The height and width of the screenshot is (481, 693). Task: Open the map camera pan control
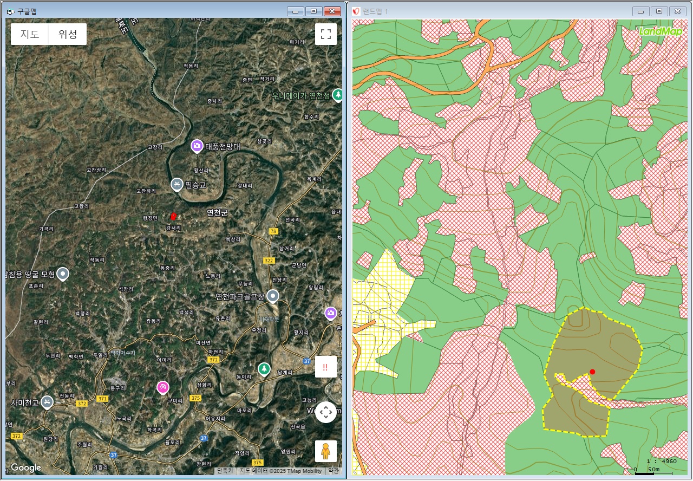coord(325,412)
